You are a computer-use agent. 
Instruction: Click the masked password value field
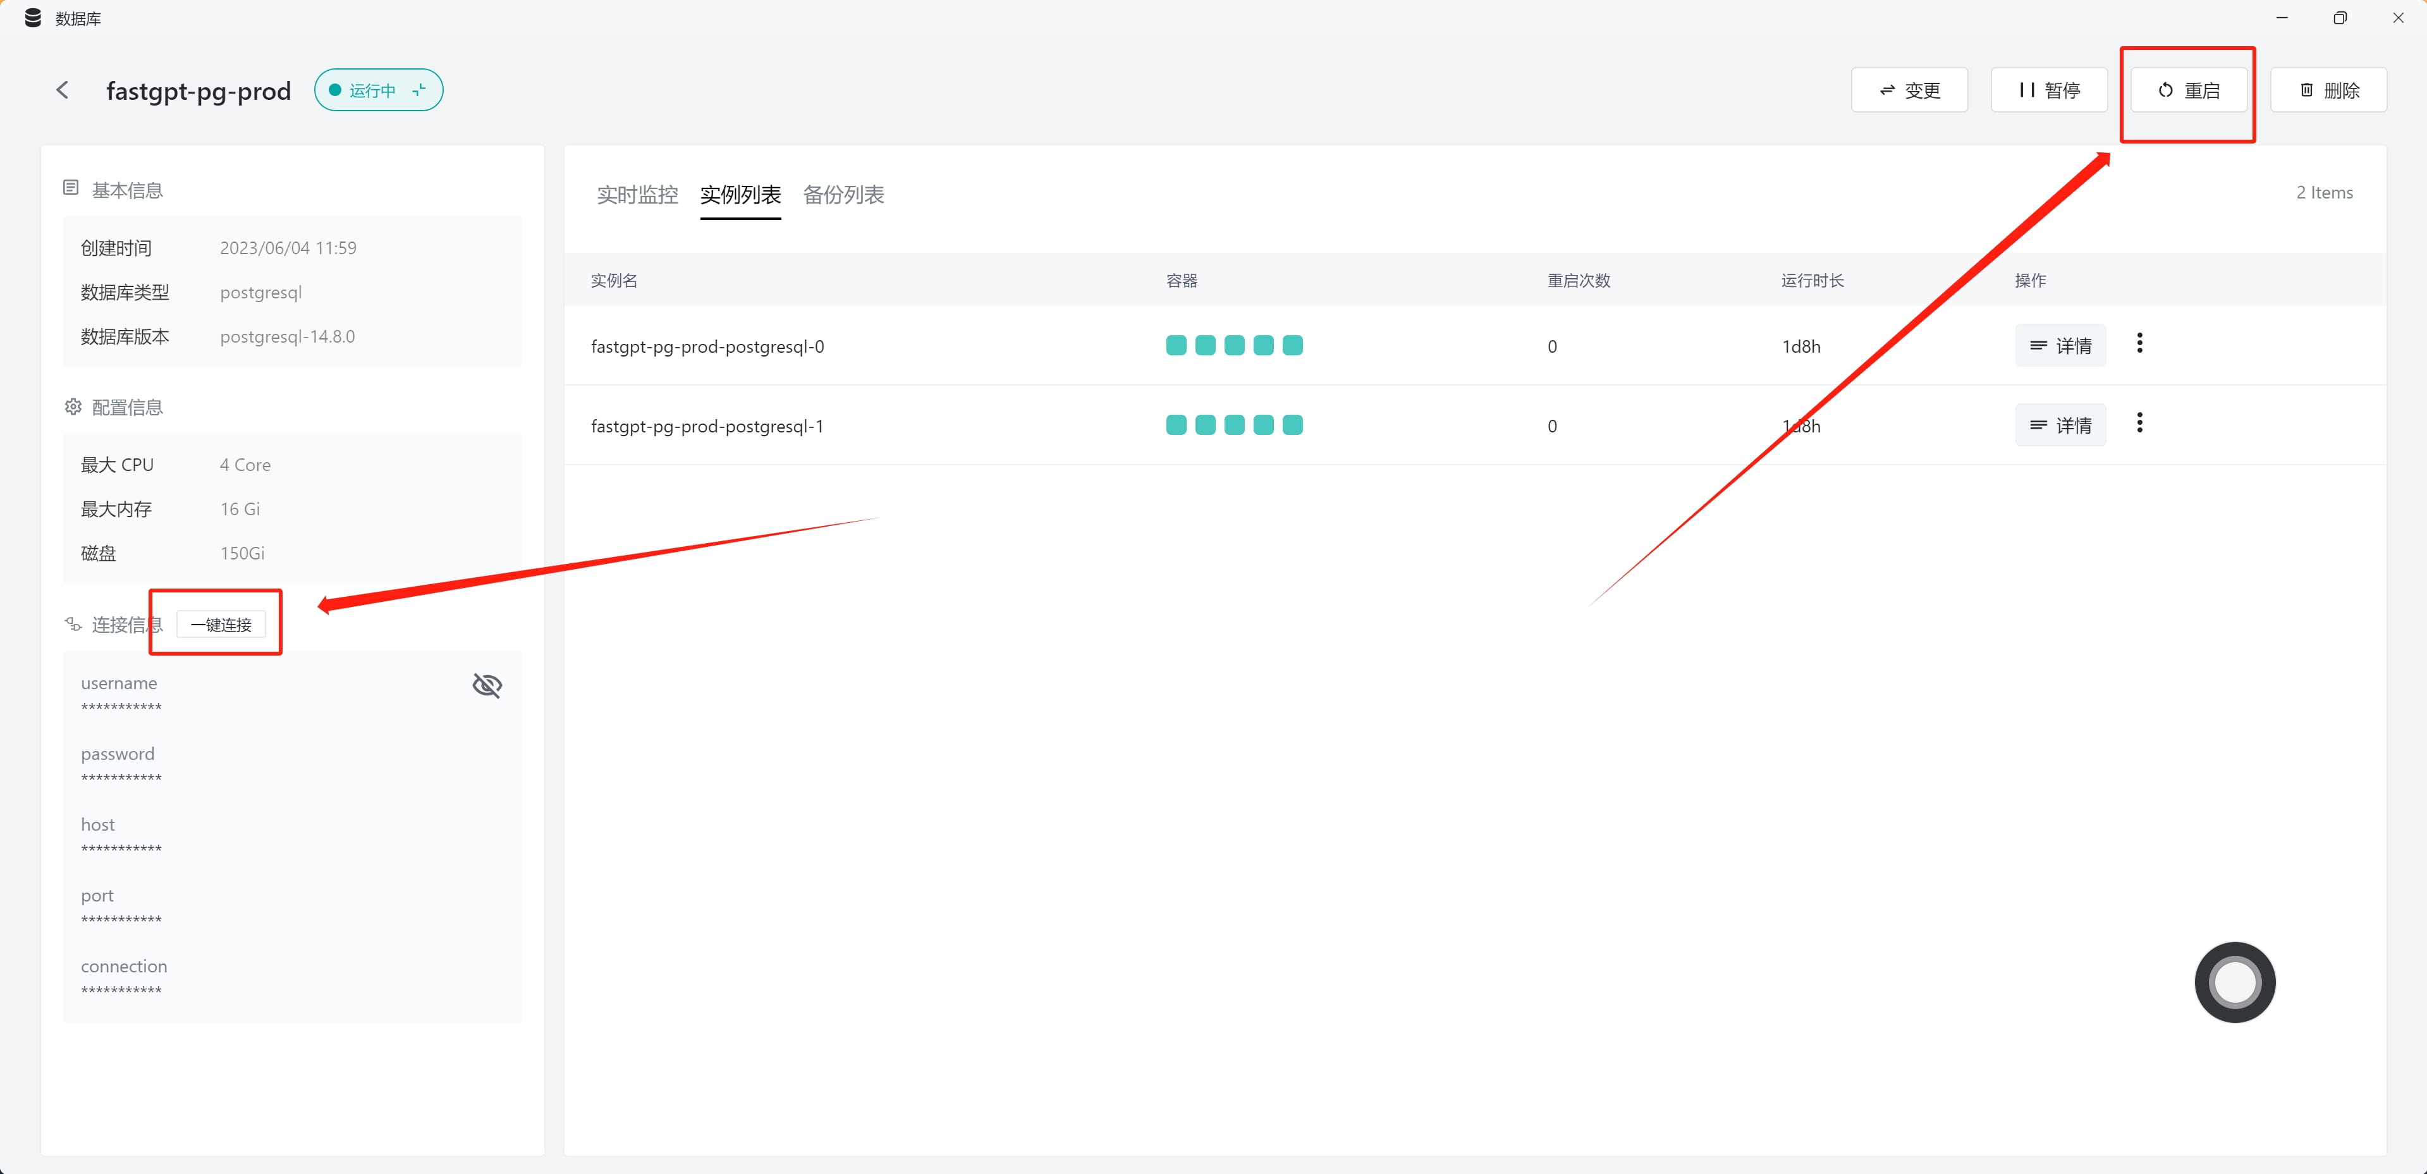click(x=121, y=778)
